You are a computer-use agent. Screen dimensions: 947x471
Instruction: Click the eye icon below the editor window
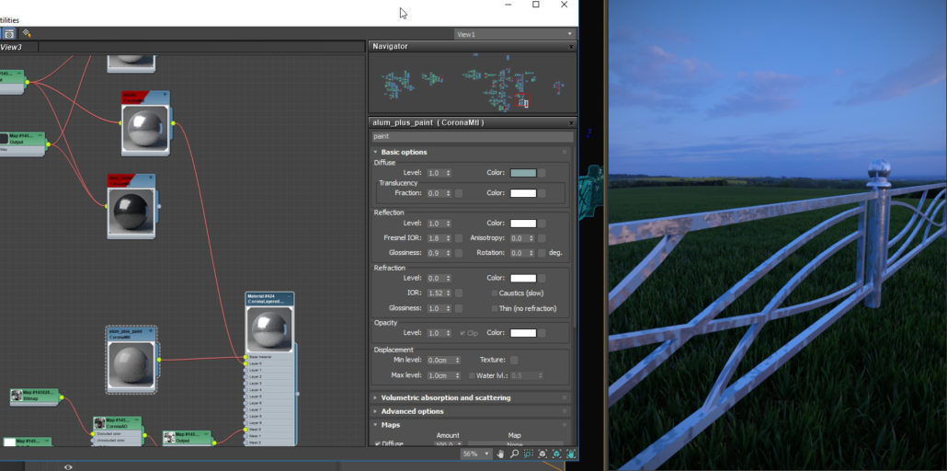68,466
